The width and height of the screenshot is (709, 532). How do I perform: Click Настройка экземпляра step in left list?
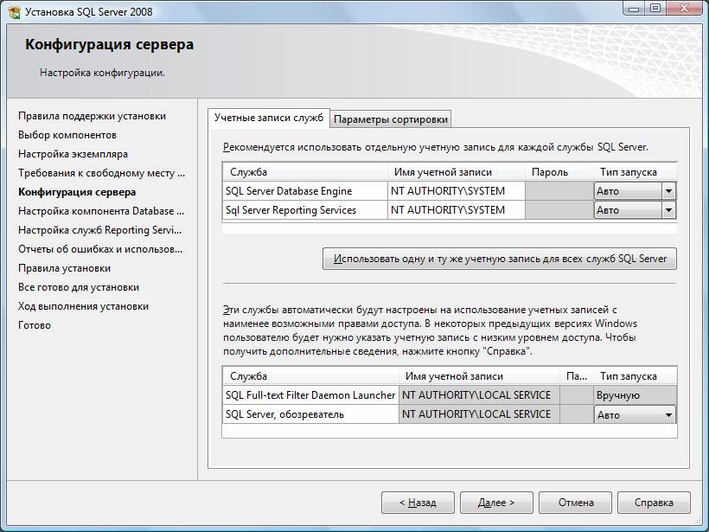pyautogui.click(x=73, y=154)
